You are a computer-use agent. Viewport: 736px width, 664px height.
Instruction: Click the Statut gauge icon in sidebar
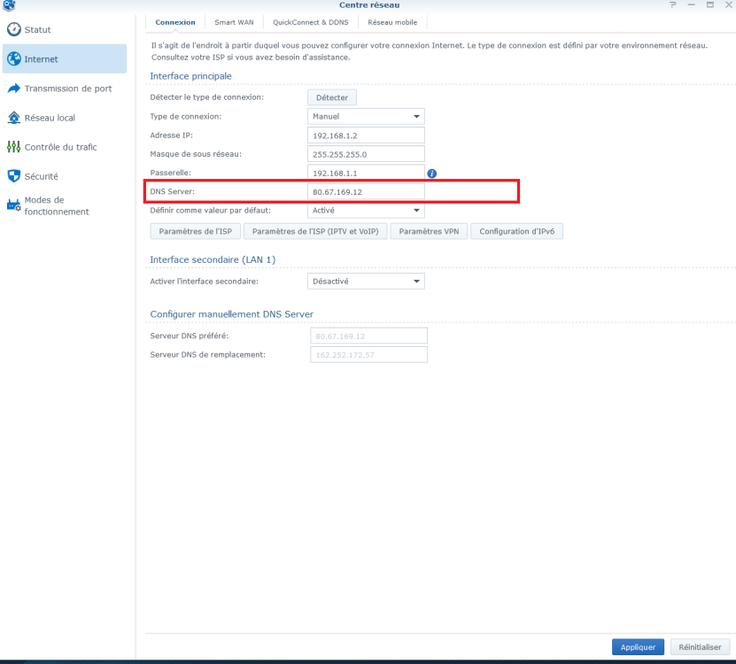(13, 30)
